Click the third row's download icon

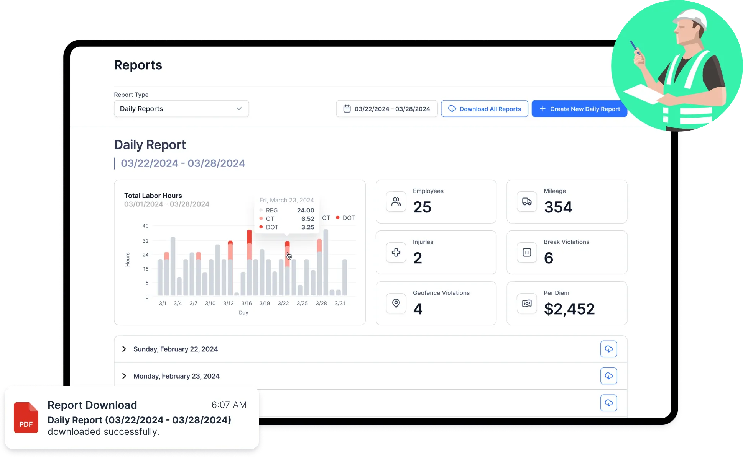(608, 403)
